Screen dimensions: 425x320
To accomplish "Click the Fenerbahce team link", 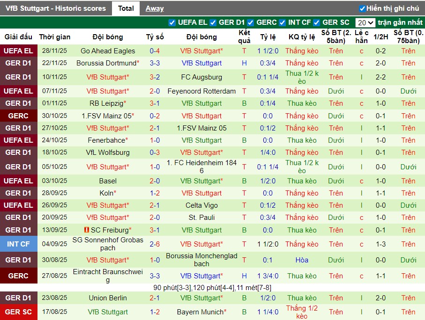I will (106, 140).
